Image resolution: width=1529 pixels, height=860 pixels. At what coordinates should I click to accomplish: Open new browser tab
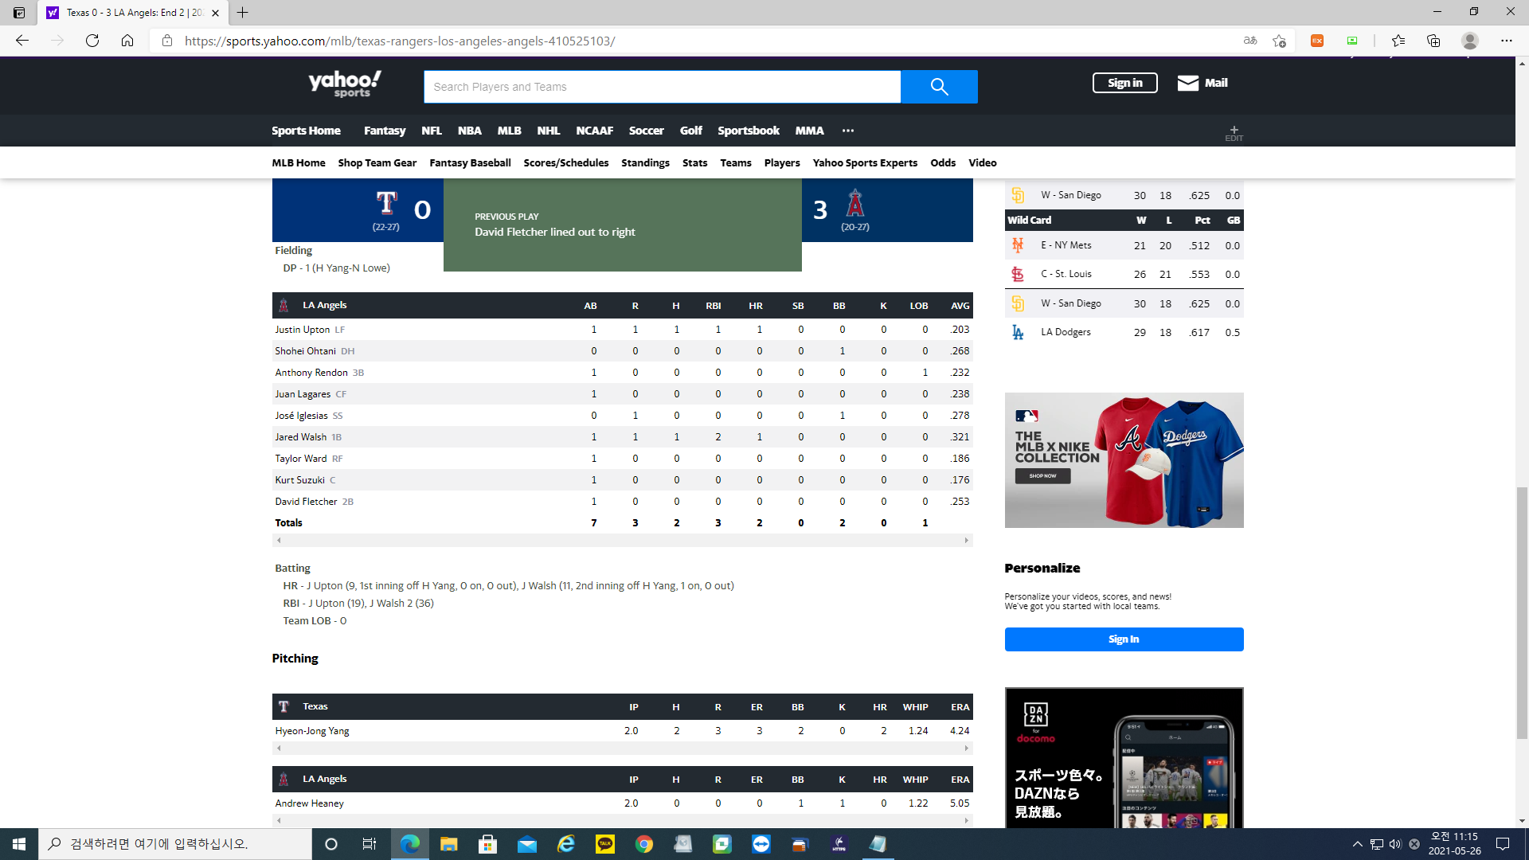tap(243, 13)
